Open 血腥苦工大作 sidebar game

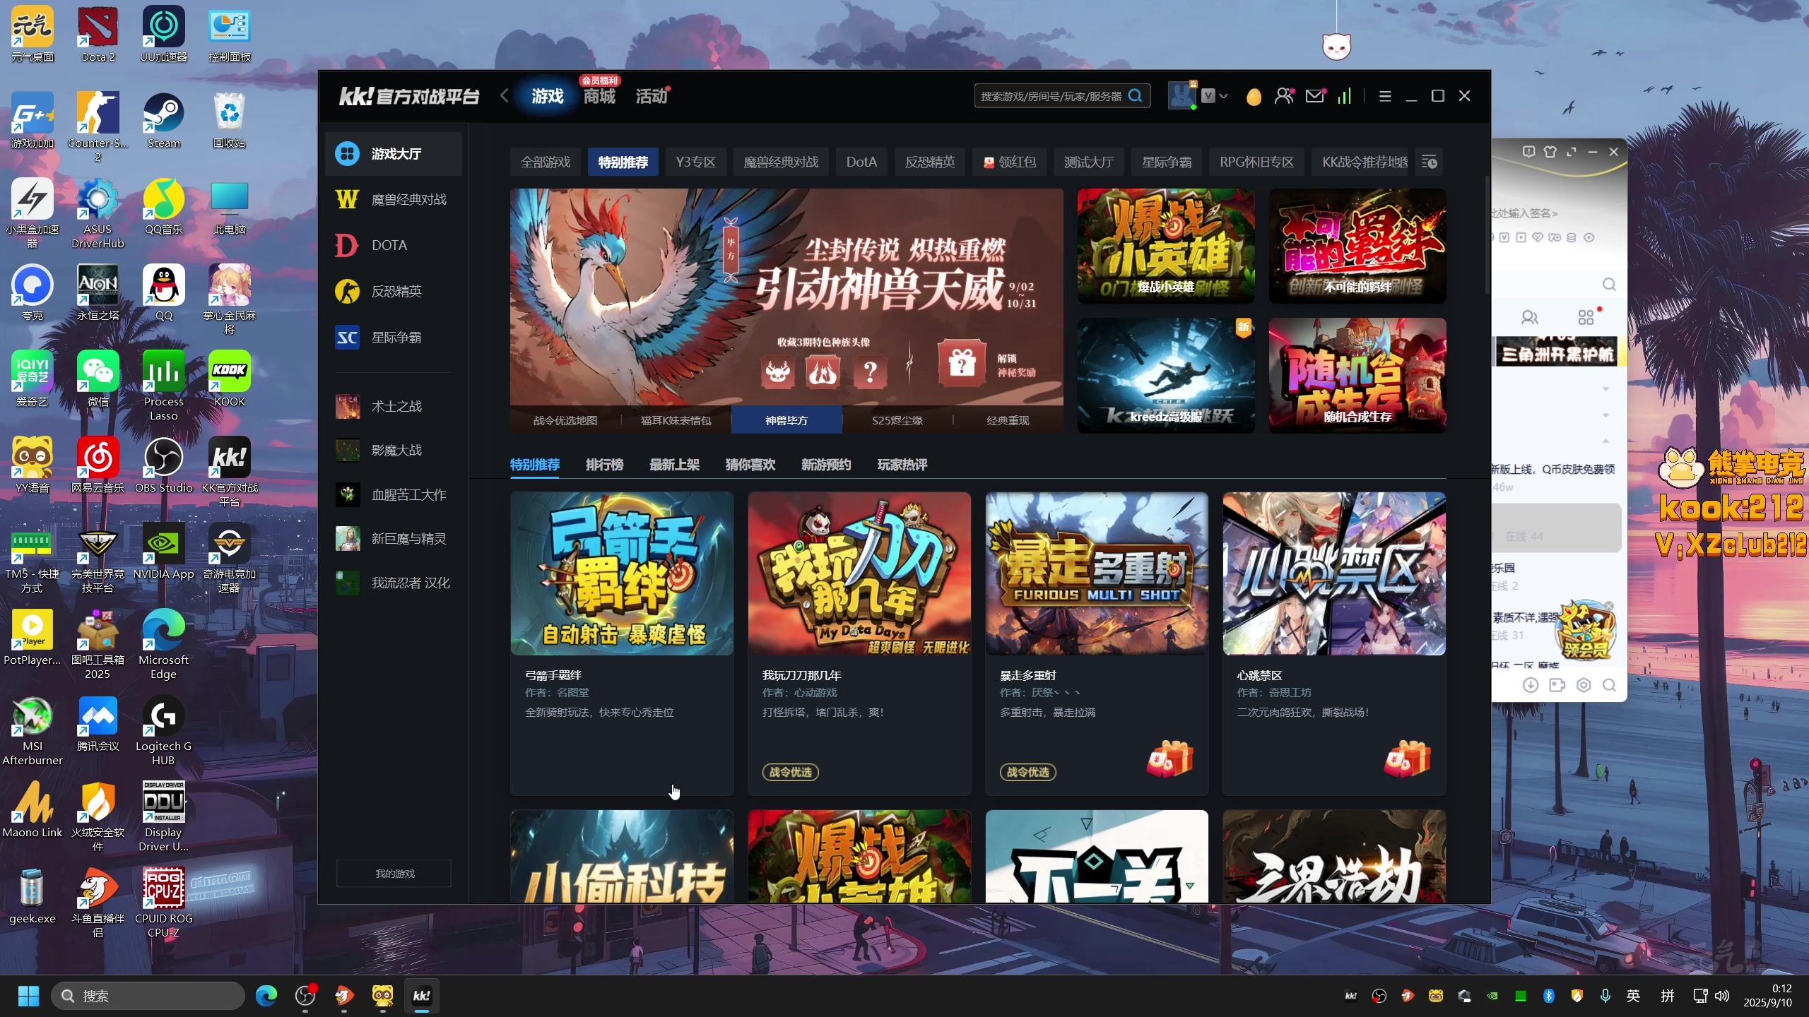click(x=394, y=494)
